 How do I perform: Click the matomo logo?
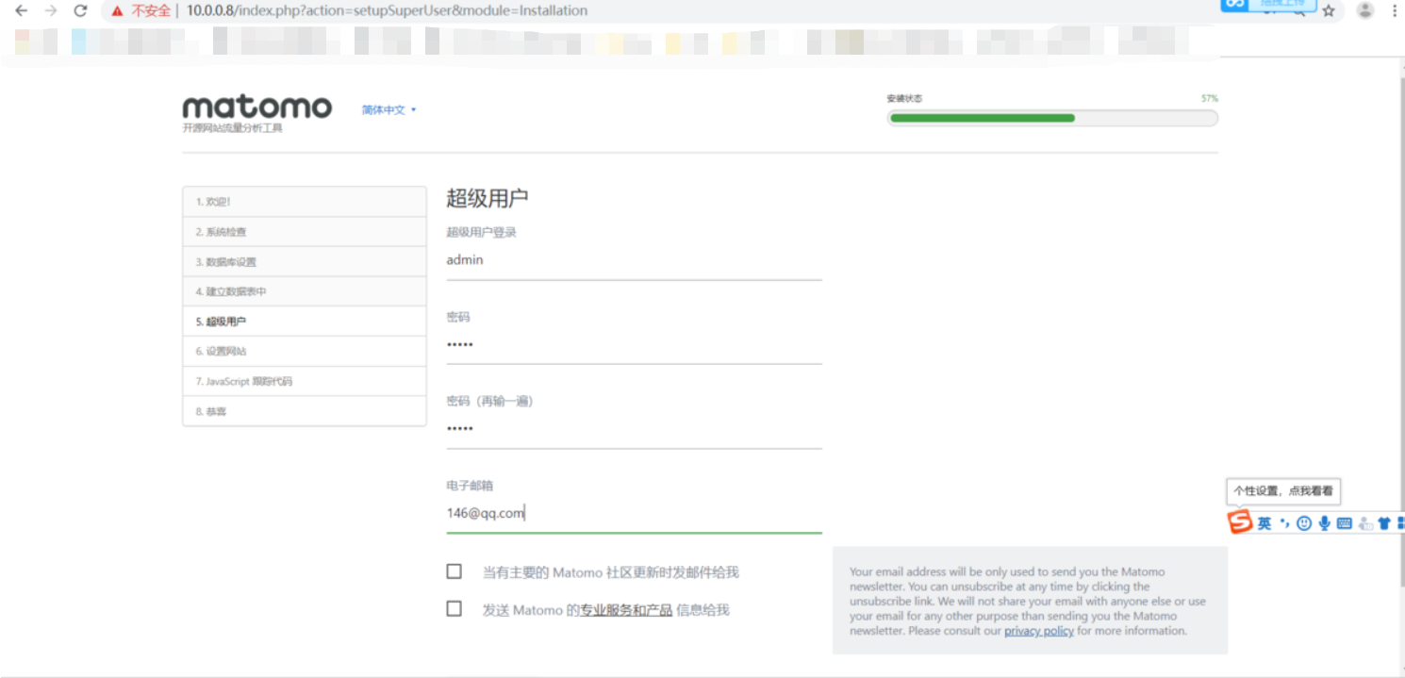click(256, 107)
